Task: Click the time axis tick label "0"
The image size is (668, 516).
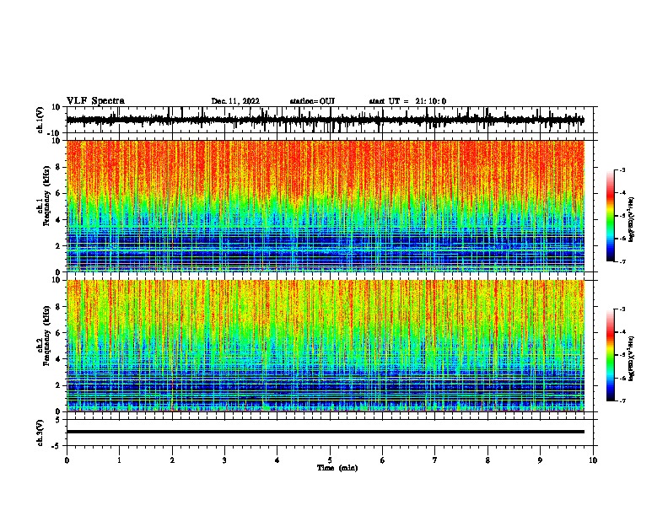Action: point(67,460)
